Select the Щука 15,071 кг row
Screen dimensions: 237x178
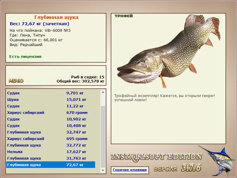pos(51,99)
